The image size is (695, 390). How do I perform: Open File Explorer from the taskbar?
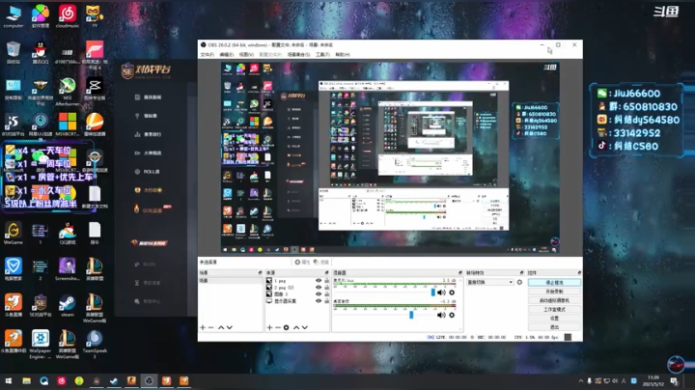click(x=27, y=380)
